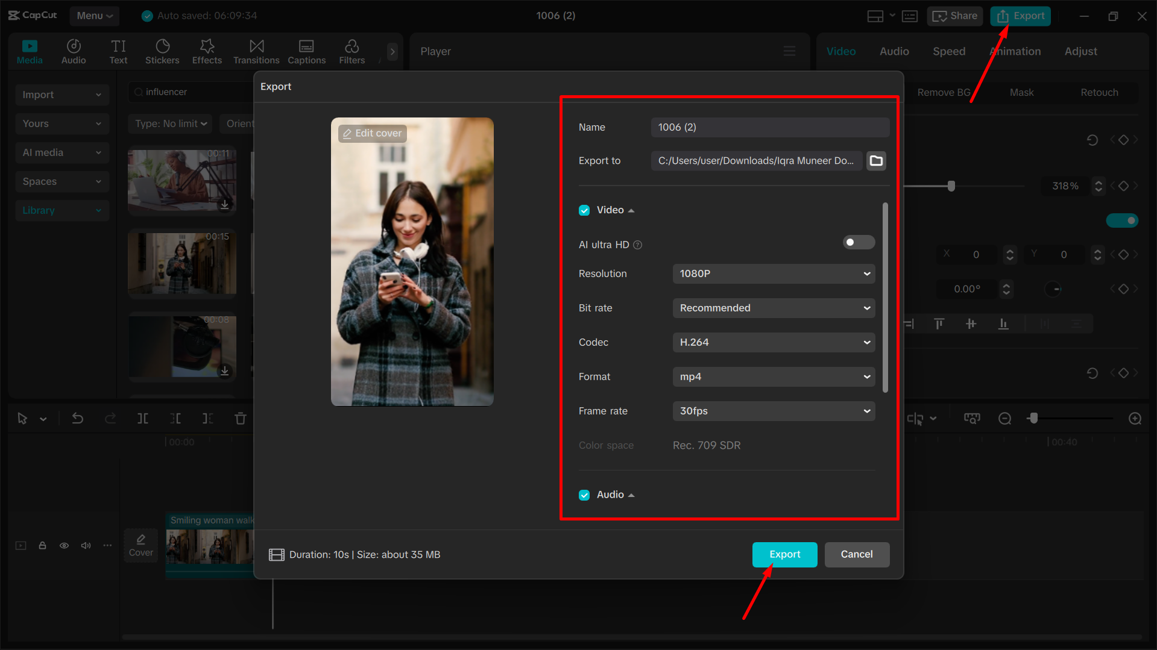Switch to the Speed tab
The height and width of the screenshot is (650, 1157).
pos(948,51)
